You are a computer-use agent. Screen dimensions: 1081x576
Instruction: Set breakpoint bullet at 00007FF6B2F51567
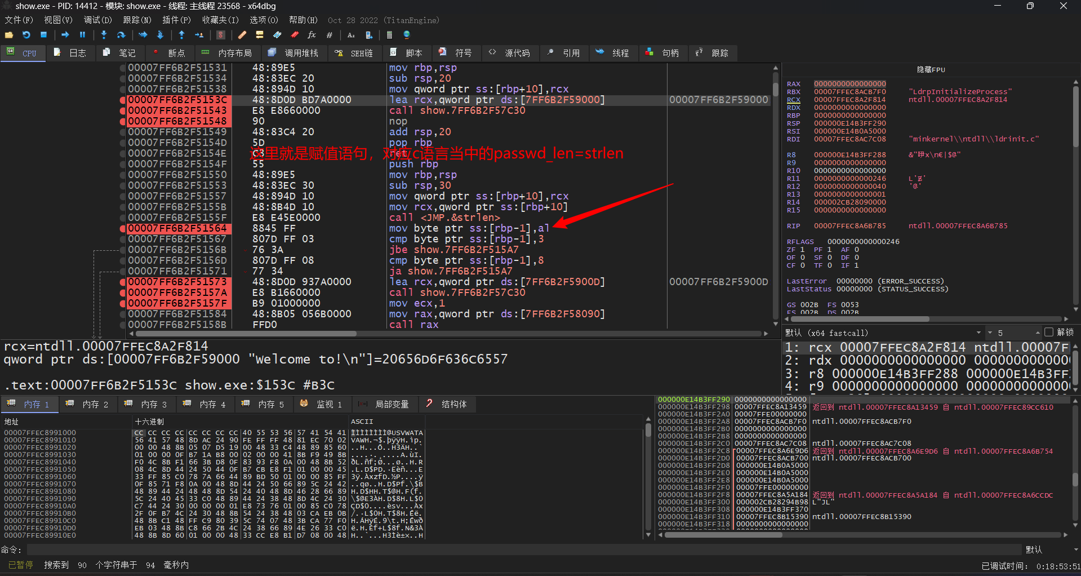click(x=122, y=239)
